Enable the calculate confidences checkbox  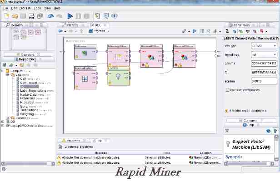coord(227,90)
